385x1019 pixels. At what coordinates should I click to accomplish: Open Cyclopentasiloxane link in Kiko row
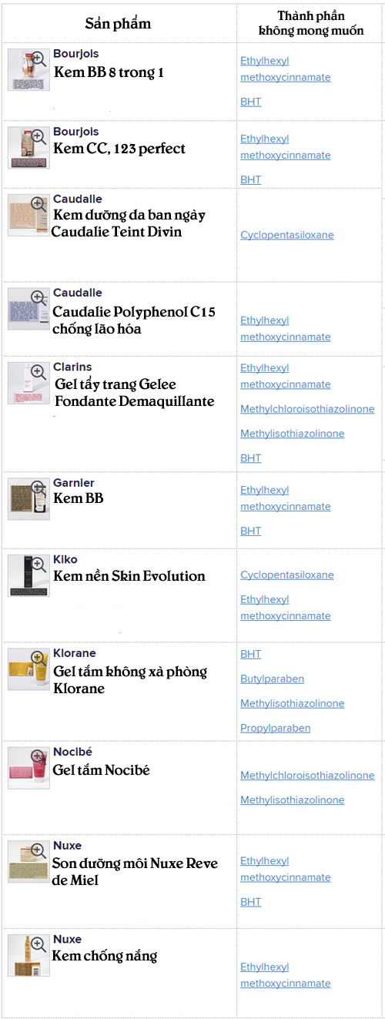tap(286, 575)
